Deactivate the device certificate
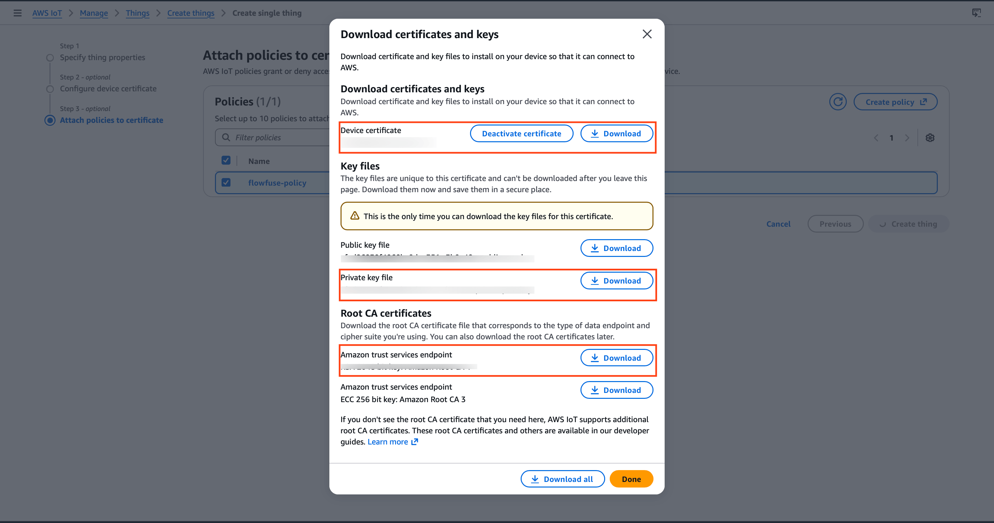This screenshot has height=523, width=994. [x=521, y=133]
